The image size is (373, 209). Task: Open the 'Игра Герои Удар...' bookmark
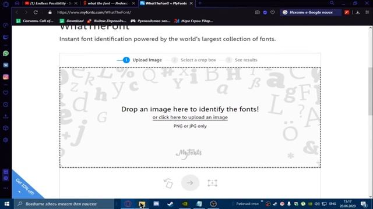click(193, 21)
